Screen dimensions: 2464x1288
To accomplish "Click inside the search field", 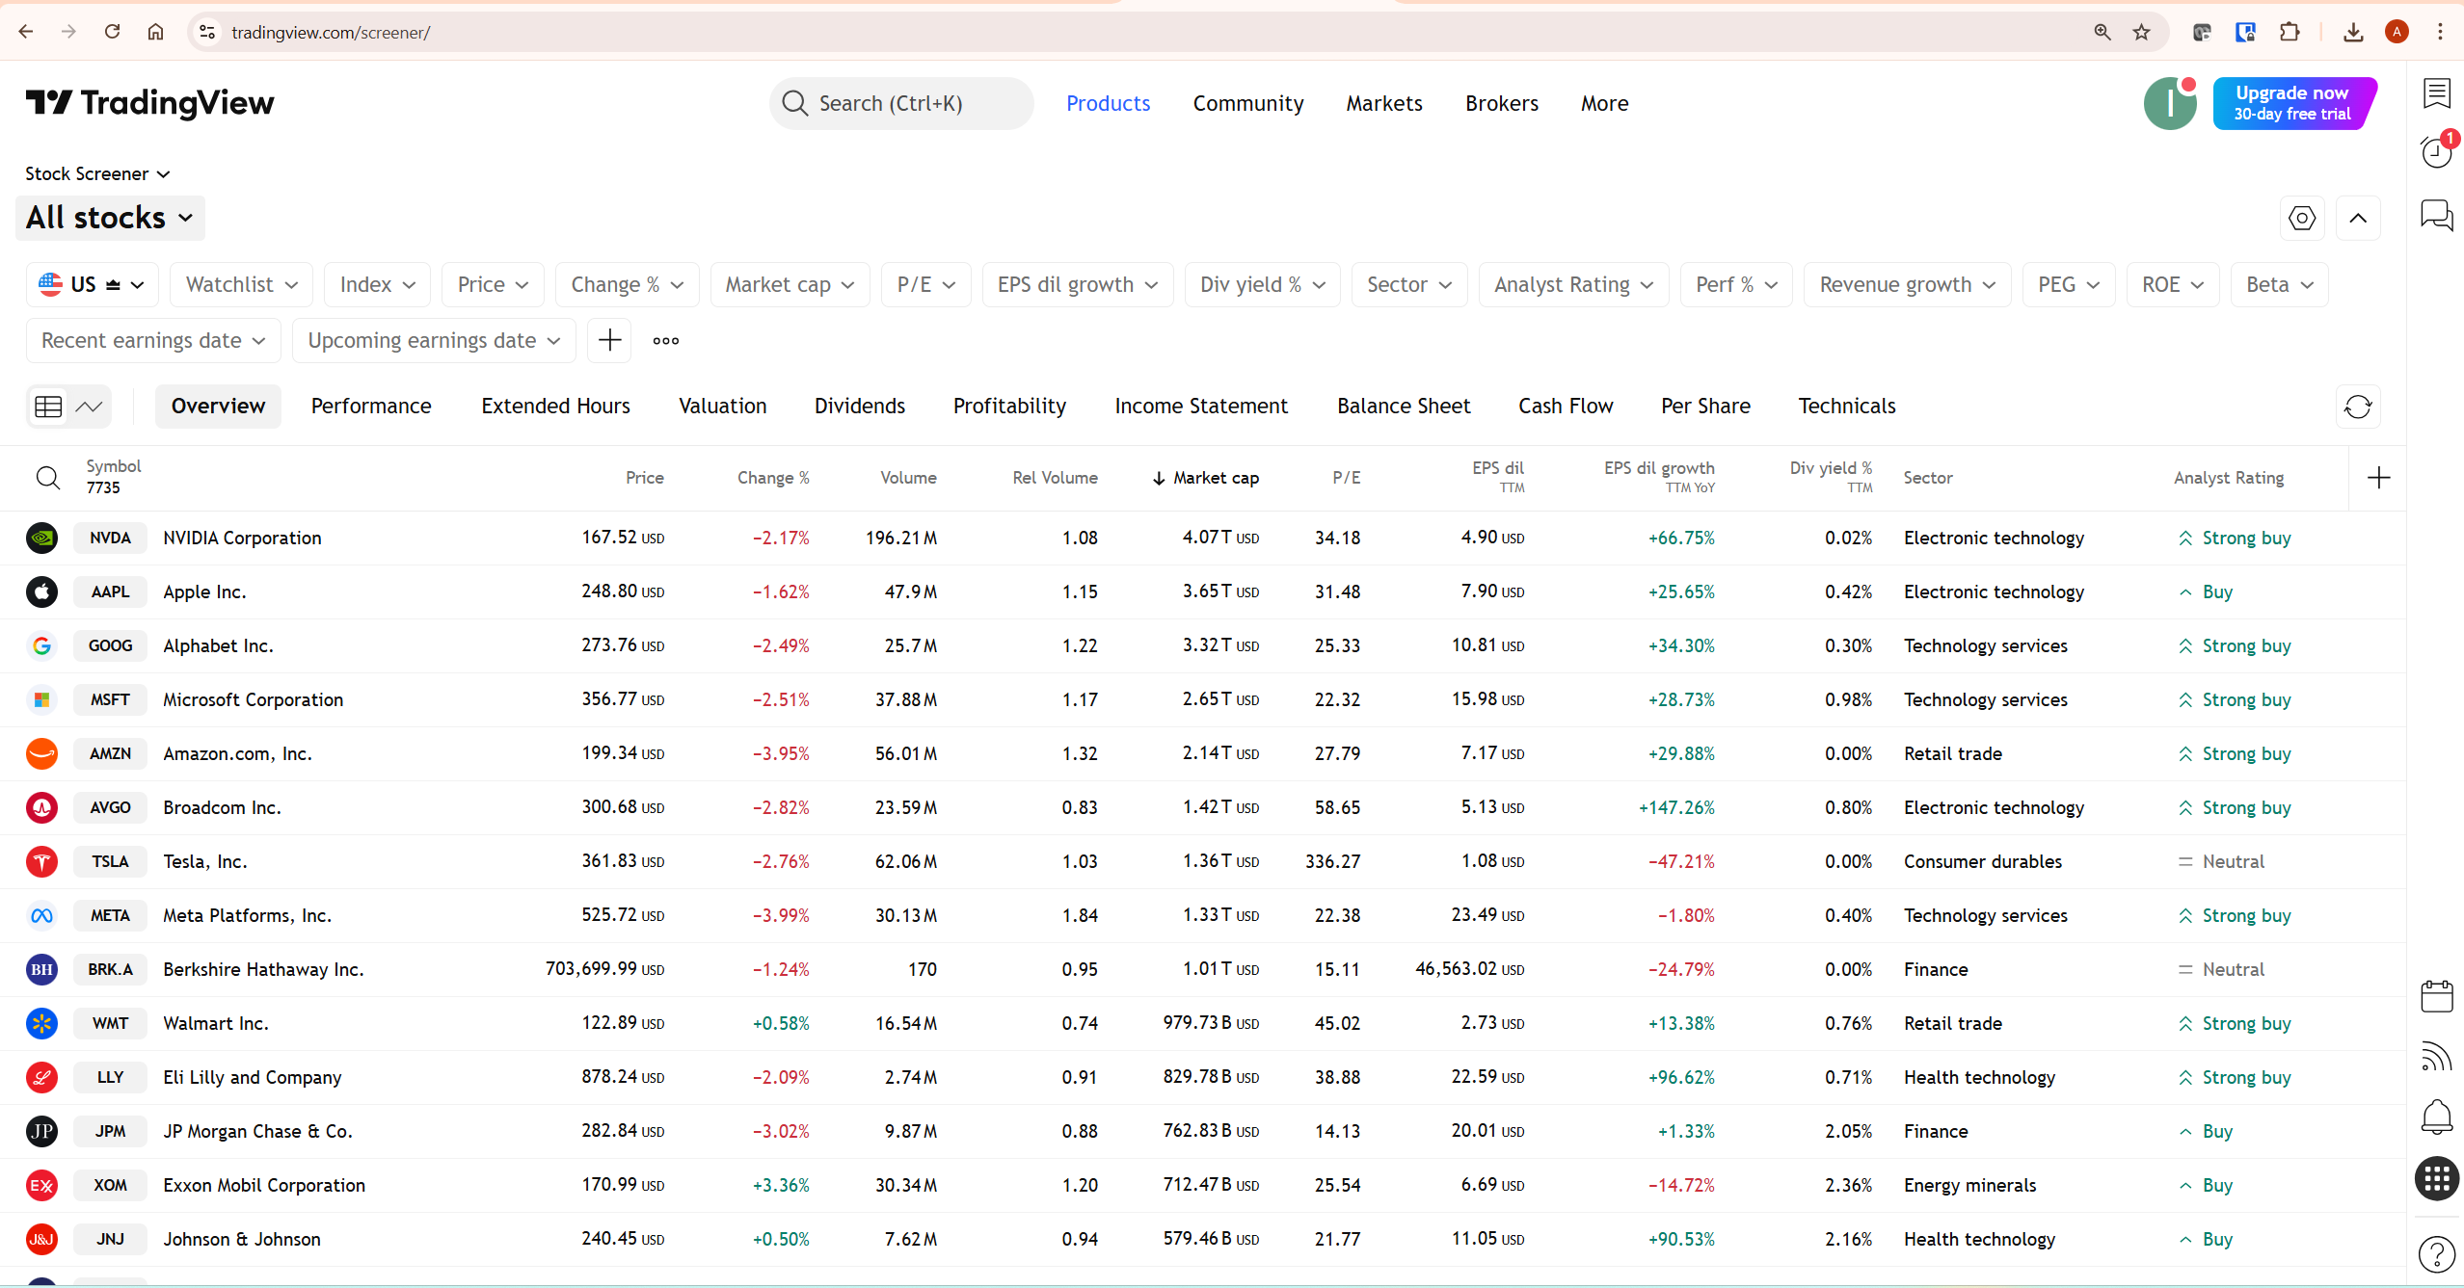I will coord(900,103).
